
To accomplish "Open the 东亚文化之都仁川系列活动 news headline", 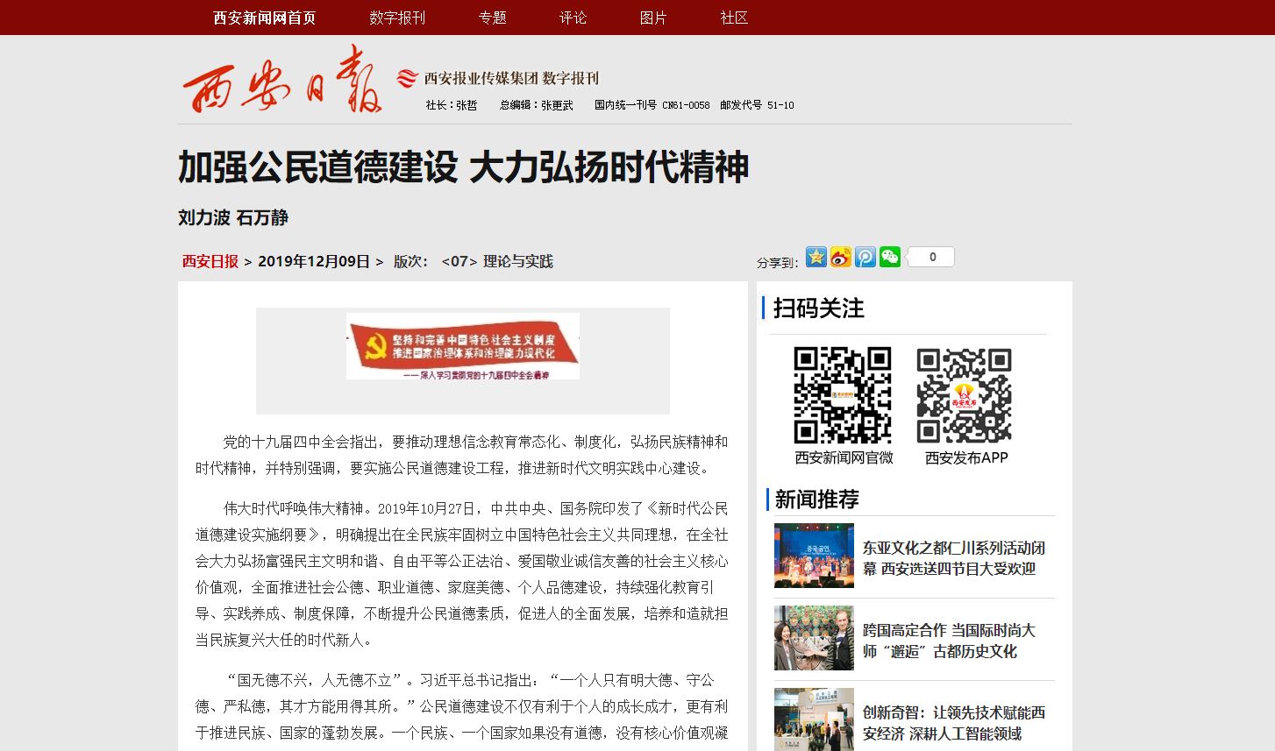I will pos(953,558).
